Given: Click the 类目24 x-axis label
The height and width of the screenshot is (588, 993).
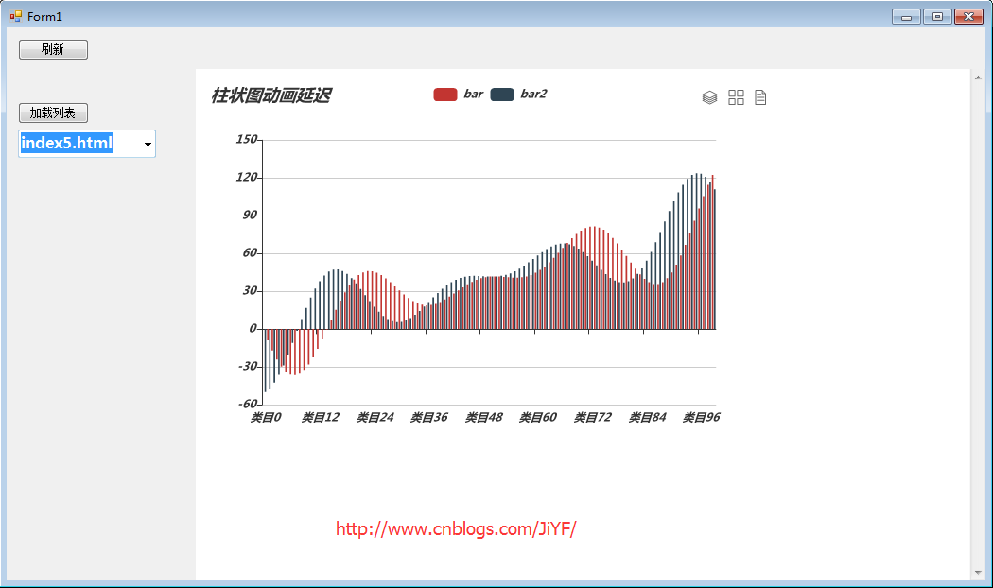Looking at the screenshot, I should [x=375, y=417].
